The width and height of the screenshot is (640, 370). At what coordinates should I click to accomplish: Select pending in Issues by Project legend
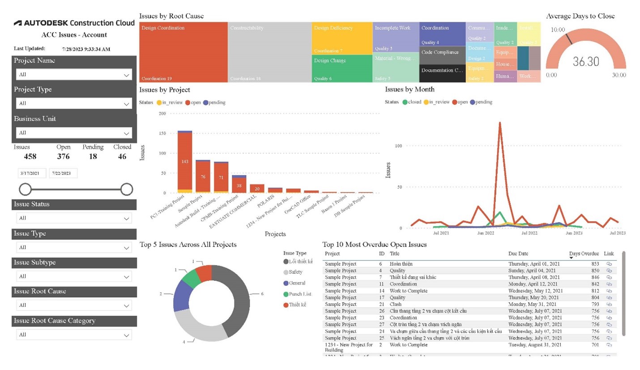214,102
